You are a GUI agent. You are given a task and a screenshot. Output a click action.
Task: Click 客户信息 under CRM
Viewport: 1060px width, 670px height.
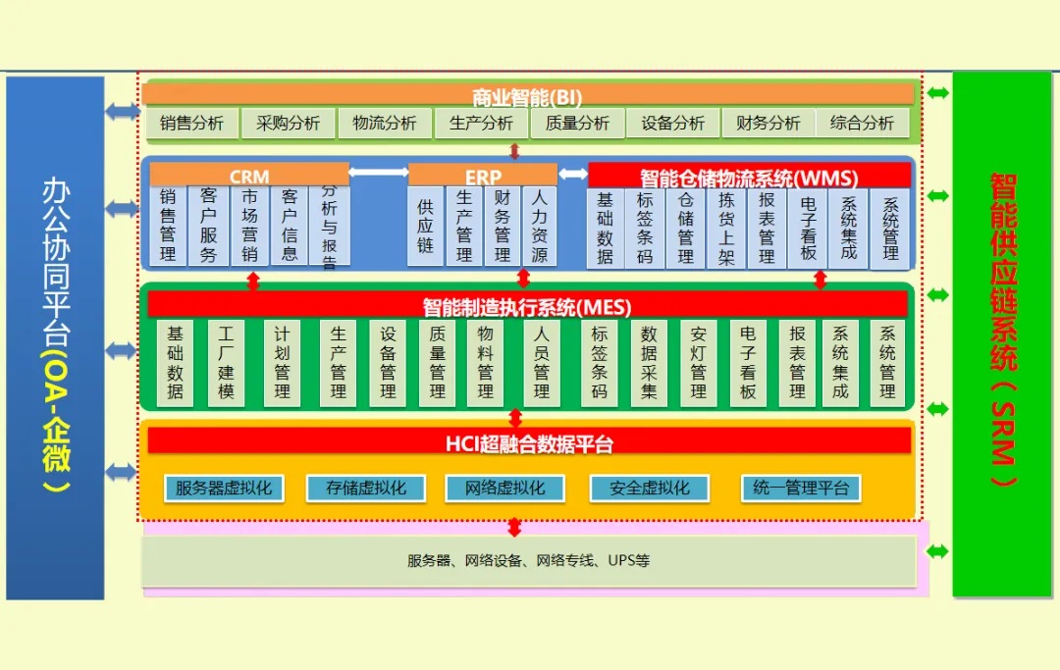pos(290,226)
